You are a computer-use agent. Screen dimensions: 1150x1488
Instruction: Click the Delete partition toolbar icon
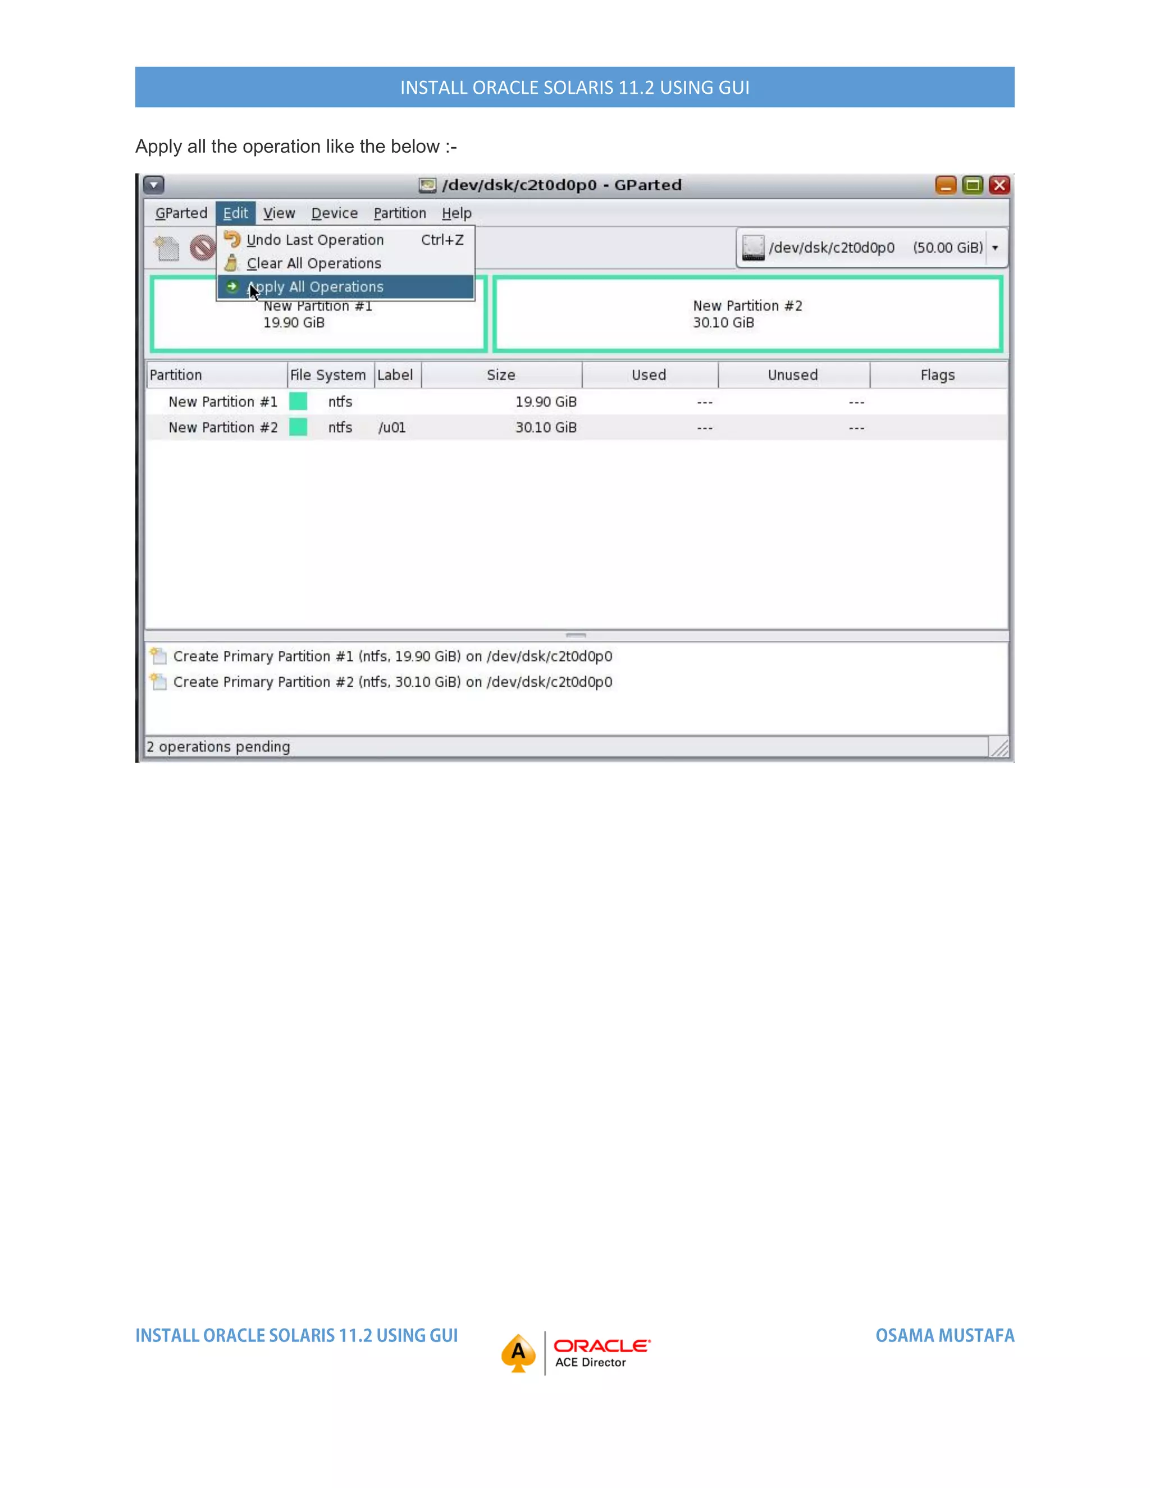[202, 248]
